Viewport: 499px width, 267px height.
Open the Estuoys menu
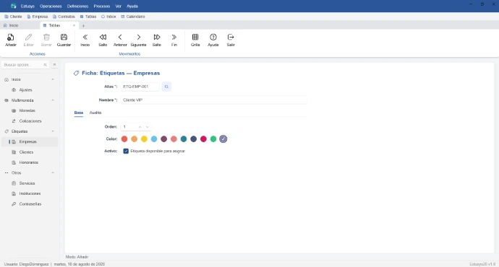pyautogui.click(x=27, y=6)
